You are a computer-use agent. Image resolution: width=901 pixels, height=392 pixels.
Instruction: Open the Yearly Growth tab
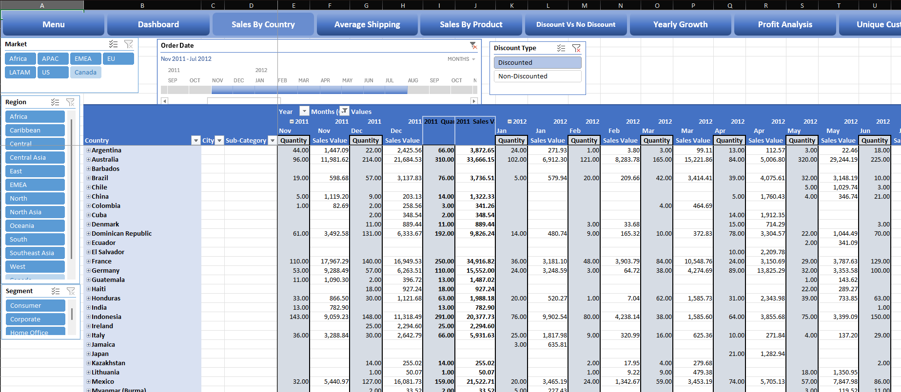pyautogui.click(x=680, y=24)
